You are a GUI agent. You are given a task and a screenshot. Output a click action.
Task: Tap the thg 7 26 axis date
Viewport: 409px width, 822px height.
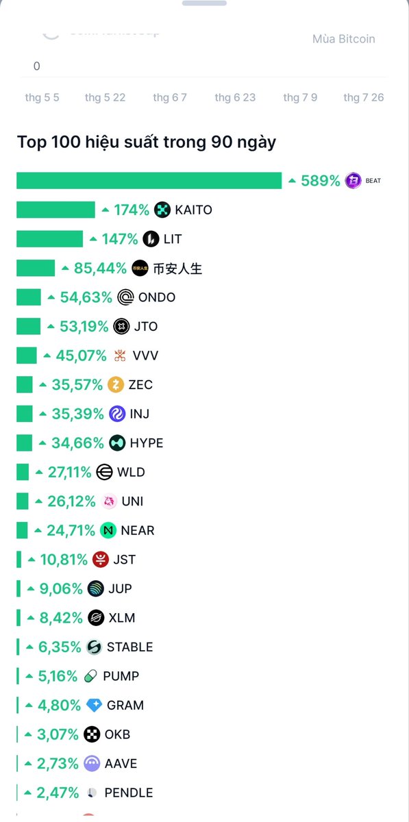pyautogui.click(x=364, y=97)
